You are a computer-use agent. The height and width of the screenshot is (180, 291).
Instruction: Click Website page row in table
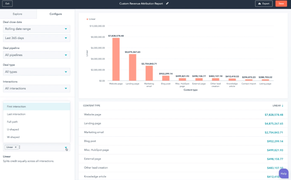(x=183, y=114)
